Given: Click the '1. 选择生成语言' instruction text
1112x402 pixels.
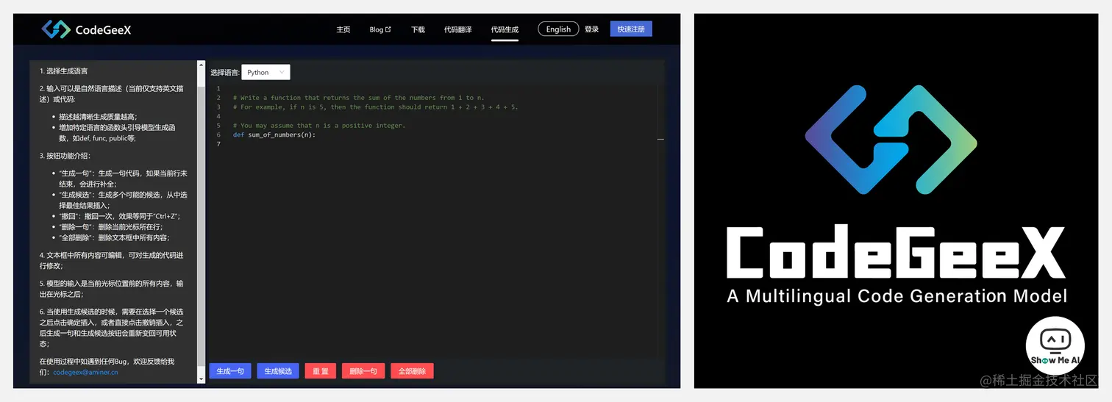Looking at the screenshot, I should pyautogui.click(x=64, y=71).
